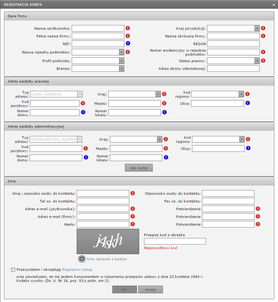The width and height of the screenshot is (278, 302).
Task: Click red error icon beside Adres e-mail (użytkownika)
Action: click(133, 209)
